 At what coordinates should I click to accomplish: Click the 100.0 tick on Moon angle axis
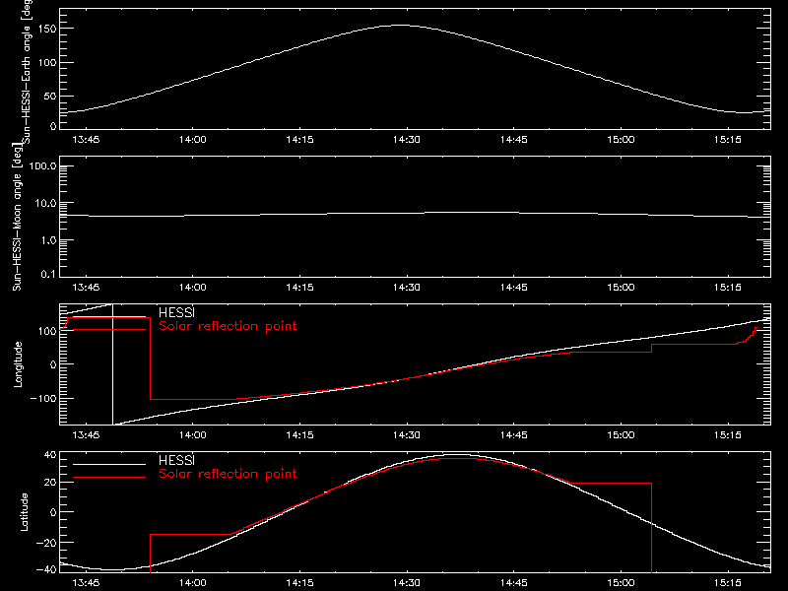click(x=42, y=166)
